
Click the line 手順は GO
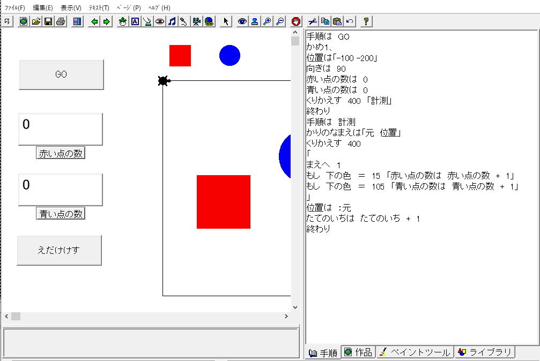tap(328, 36)
